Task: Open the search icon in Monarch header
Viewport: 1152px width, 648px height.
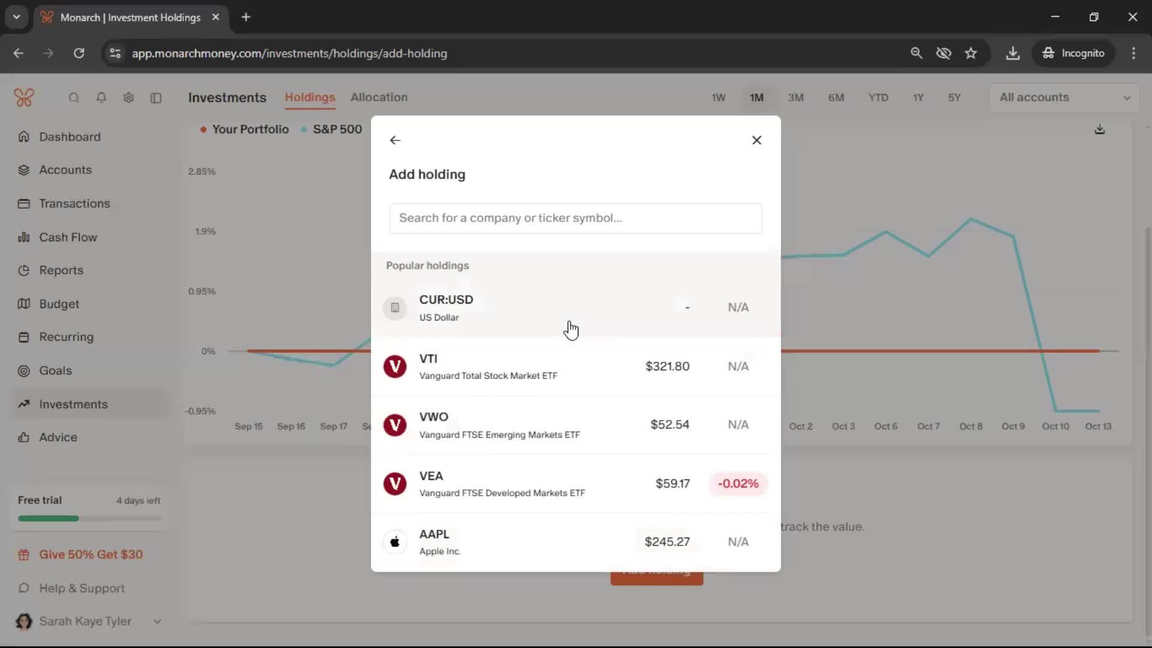Action: click(74, 98)
